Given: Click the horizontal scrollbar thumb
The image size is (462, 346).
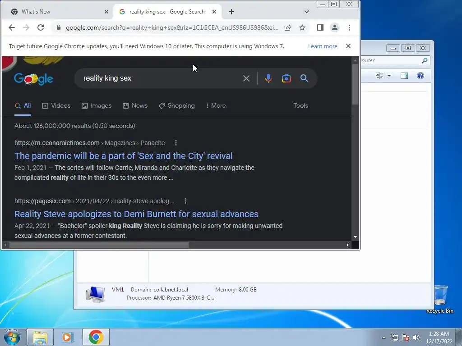Looking at the screenshot, I should point(99,245).
